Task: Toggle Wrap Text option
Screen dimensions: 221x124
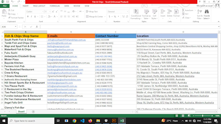Action: 92,12
